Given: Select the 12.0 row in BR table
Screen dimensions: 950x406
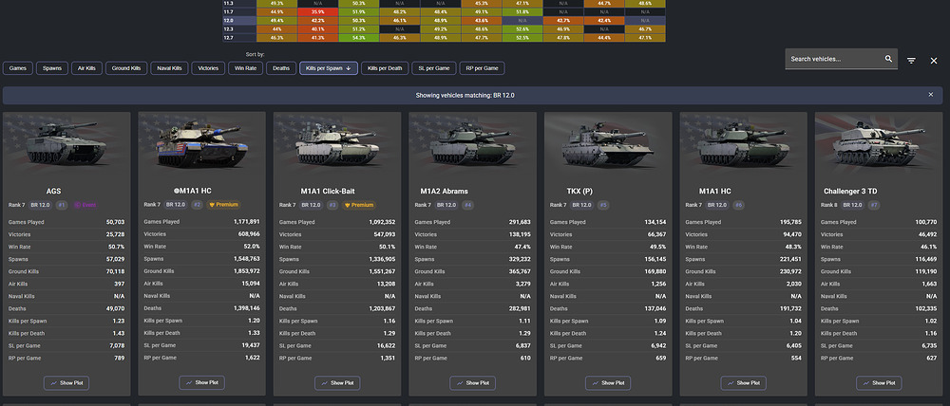Looking at the screenshot, I should point(444,20).
